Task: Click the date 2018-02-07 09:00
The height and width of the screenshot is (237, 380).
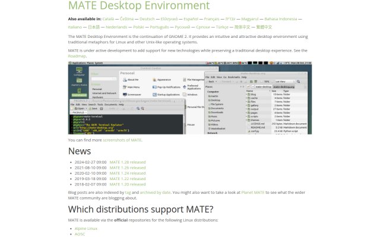Action: (x=90, y=184)
